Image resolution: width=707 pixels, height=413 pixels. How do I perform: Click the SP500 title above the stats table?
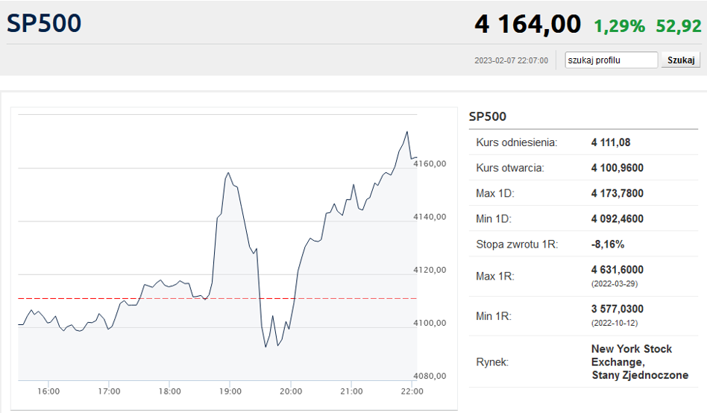[x=488, y=117]
